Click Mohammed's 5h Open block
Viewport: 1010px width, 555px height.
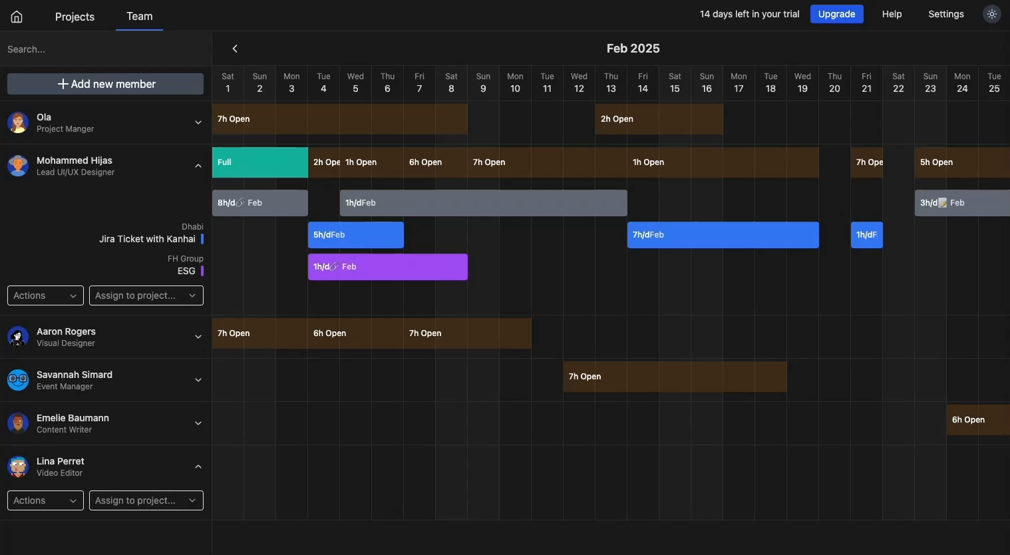coord(963,162)
